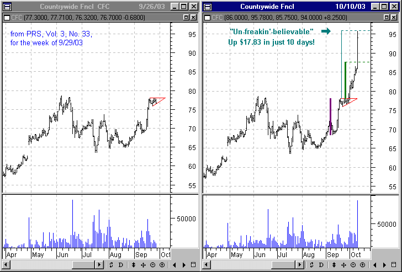This screenshot has width=402, height=272.
Task: Maximize the left 9/26/03 chart window
Action: [184, 7]
